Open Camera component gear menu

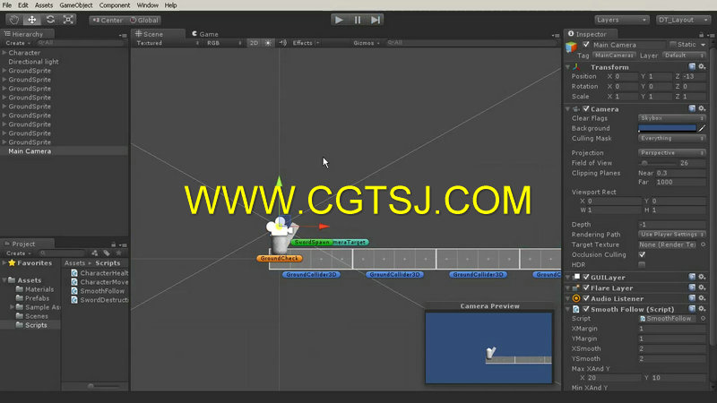pos(703,108)
